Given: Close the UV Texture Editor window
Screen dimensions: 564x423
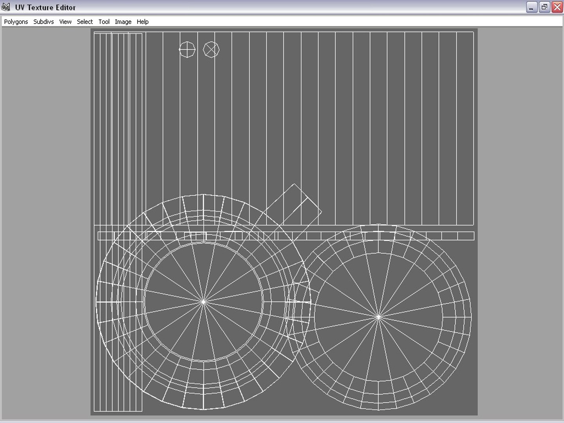Looking at the screenshot, I should click(557, 7).
